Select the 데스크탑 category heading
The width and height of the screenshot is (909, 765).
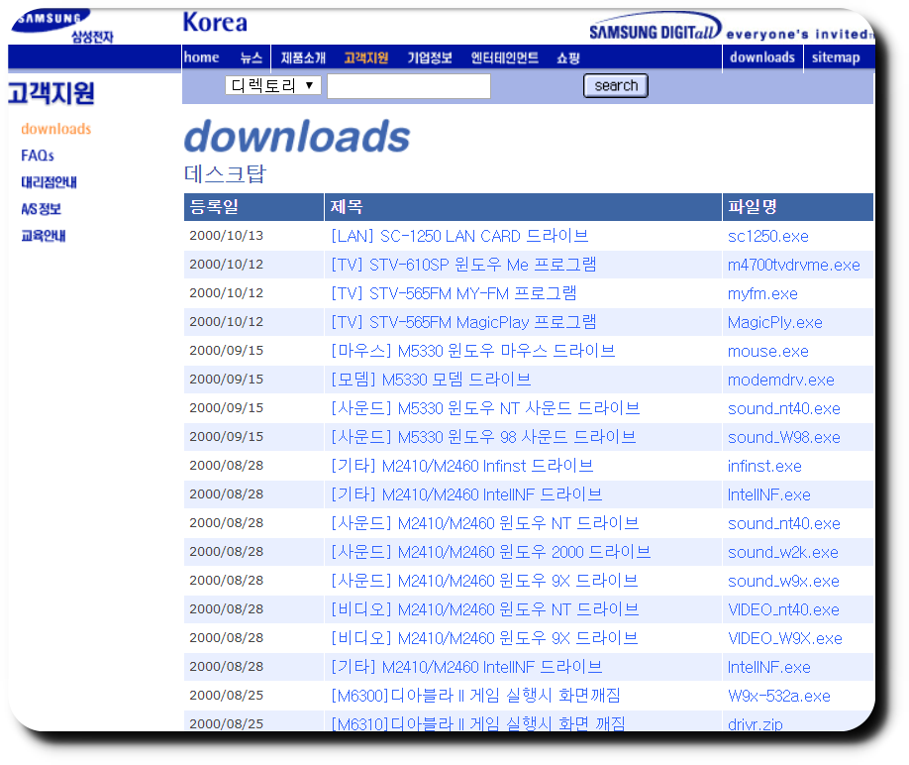pos(225,173)
